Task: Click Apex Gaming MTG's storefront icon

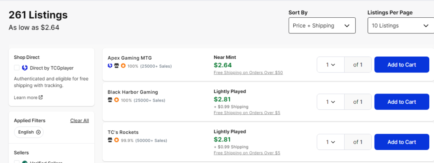Action: pyautogui.click(x=117, y=66)
